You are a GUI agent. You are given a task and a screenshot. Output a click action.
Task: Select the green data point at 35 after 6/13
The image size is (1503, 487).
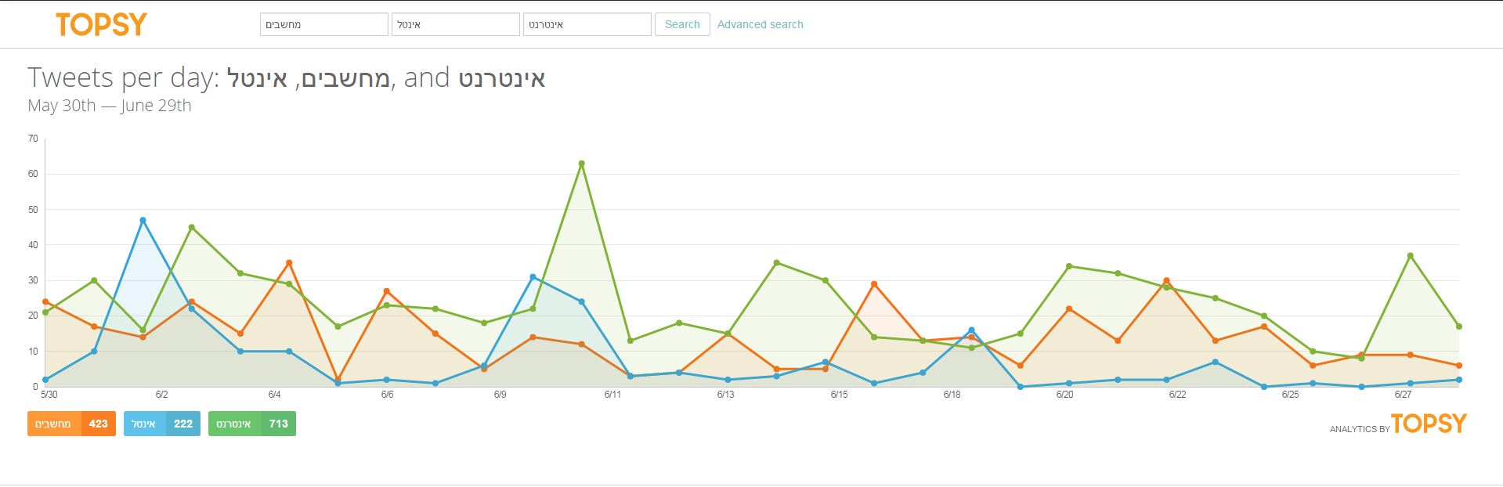click(x=776, y=263)
